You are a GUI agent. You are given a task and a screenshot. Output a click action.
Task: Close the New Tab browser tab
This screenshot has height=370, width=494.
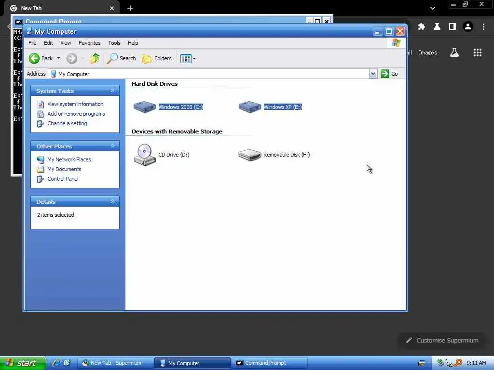(112, 8)
